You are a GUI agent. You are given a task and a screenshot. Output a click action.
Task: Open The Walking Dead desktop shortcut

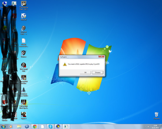(24, 5)
